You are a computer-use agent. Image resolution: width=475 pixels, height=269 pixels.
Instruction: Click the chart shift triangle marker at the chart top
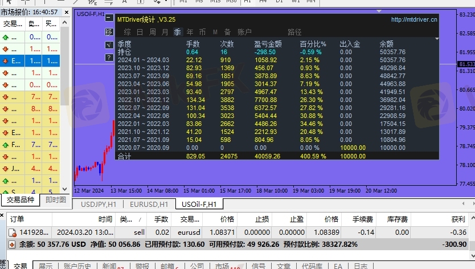click(x=379, y=11)
